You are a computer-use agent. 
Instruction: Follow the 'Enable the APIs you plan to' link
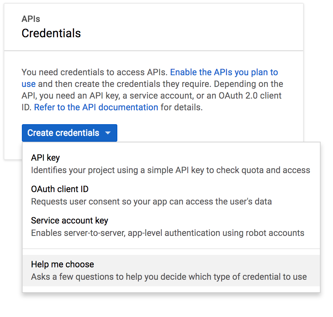(224, 72)
